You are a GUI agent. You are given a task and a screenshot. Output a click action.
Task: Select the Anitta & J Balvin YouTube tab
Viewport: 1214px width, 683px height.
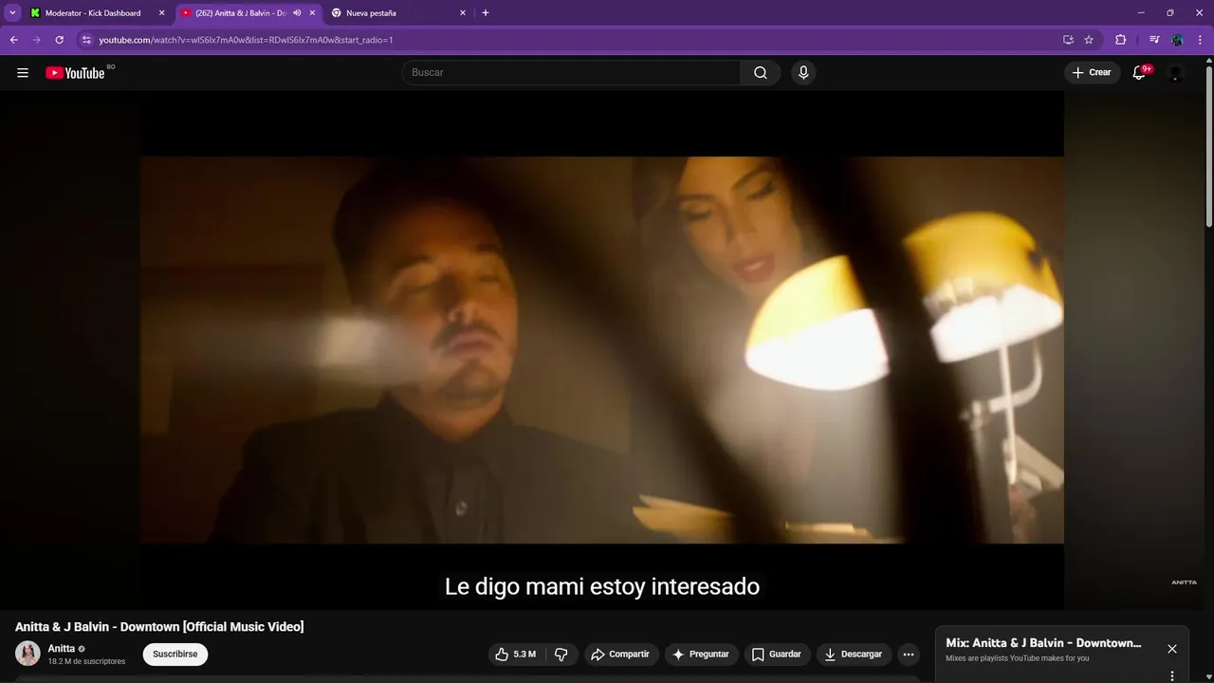tap(239, 13)
